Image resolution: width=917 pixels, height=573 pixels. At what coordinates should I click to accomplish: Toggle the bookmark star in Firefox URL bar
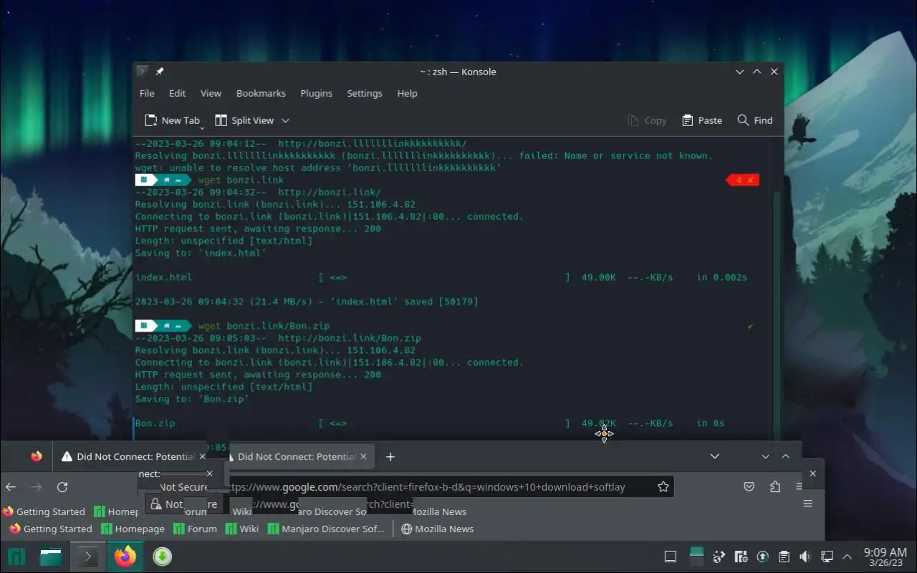(663, 487)
